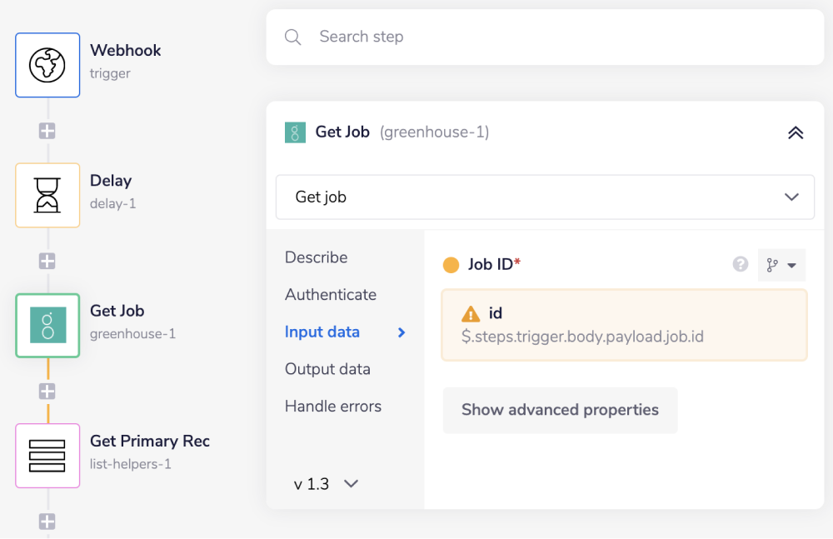Click the search magnifier icon

click(292, 37)
